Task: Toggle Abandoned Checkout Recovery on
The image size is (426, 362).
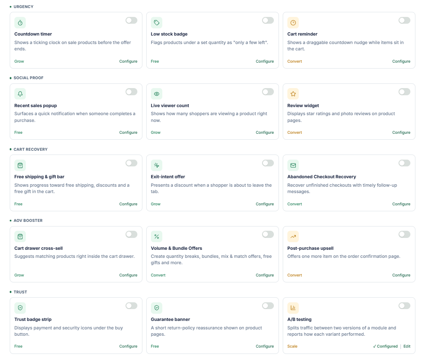Action: click(x=404, y=163)
